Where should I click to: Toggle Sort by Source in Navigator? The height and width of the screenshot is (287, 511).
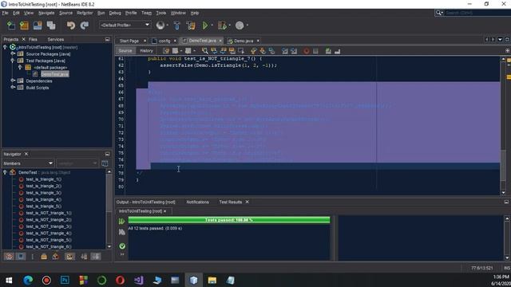96,257
